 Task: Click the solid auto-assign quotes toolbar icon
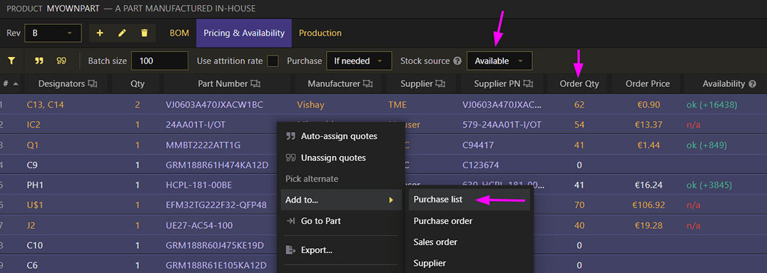click(x=39, y=61)
